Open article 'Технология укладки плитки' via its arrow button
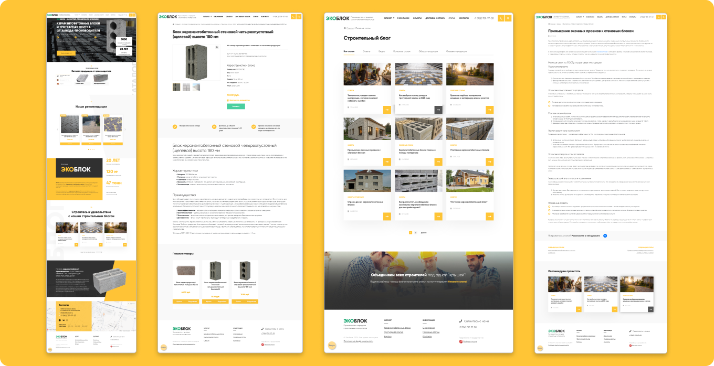 (x=387, y=109)
